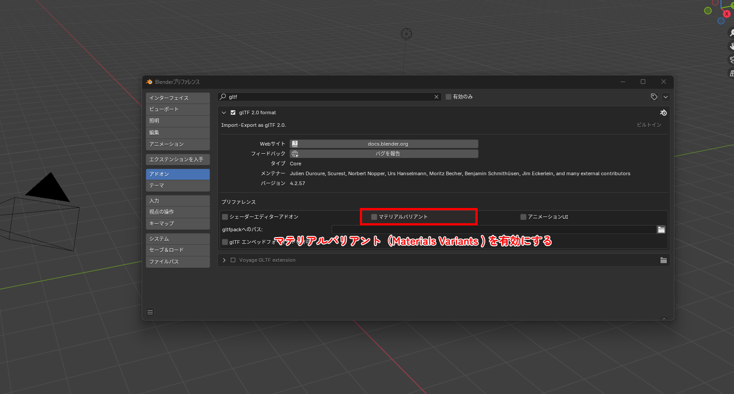Select the Lights tab (照明)
734x394 pixels.
tap(178, 121)
